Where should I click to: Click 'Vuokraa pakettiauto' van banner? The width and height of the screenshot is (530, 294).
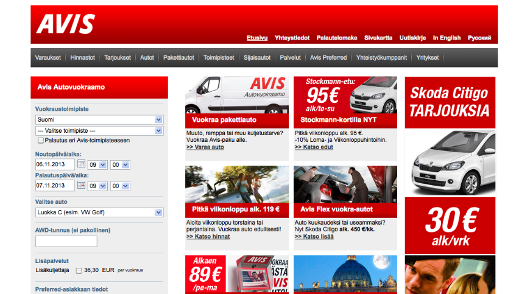coord(237,102)
